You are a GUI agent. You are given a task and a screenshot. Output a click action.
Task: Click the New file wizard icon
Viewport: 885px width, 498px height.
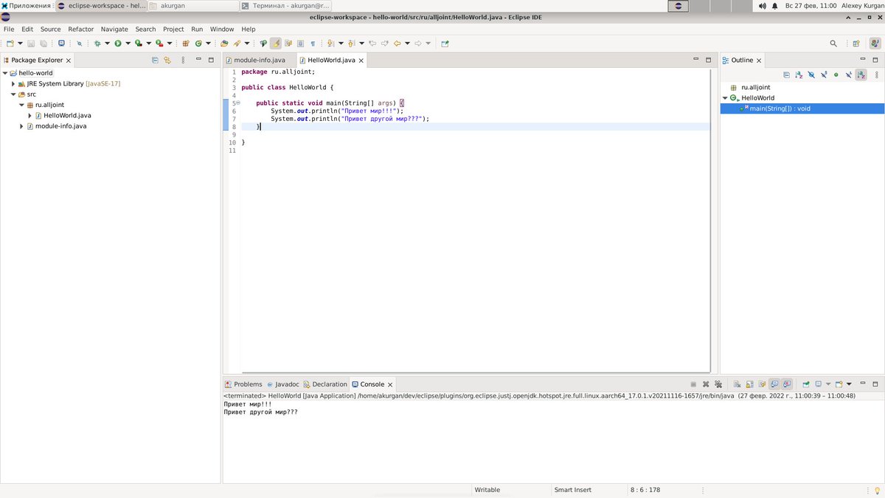pos(10,44)
